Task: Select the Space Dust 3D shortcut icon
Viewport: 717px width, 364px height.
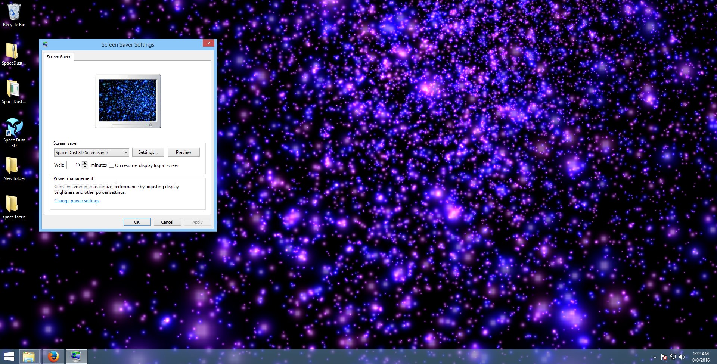Action: pyautogui.click(x=14, y=133)
